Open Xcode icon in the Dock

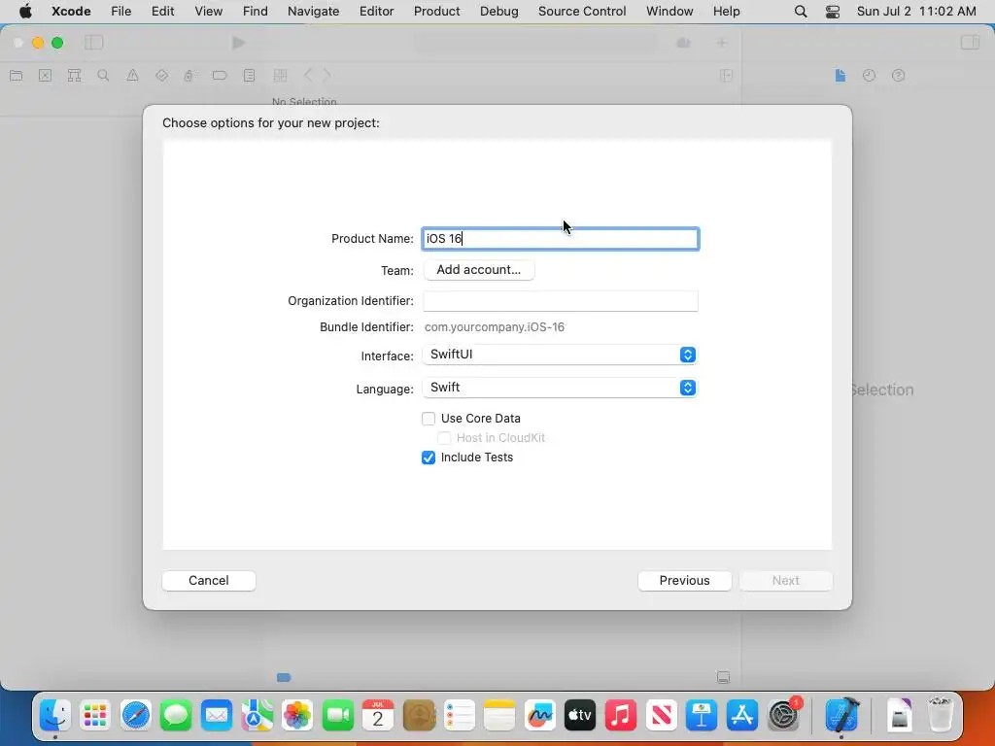click(842, 716)
